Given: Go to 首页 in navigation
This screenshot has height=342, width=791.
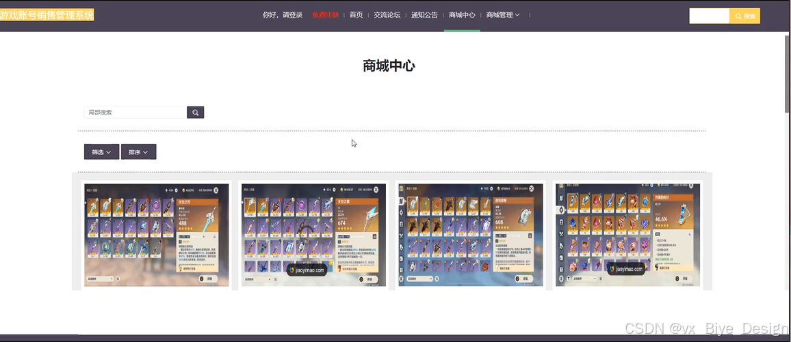Looking at the screenshot, I should pyautogui.click(x=356, y=15).
